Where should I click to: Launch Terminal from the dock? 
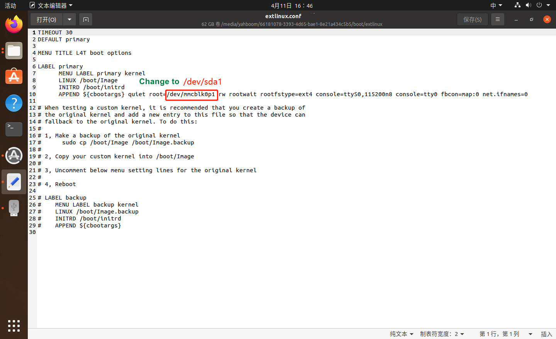pyautogui.click(x=14, y=129)
